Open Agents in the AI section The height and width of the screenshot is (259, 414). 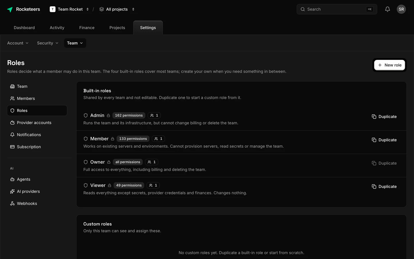click(37, 179)
